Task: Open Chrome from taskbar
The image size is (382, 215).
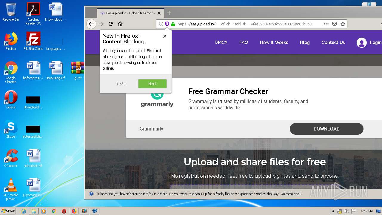Action: click(x=54, y=211)
